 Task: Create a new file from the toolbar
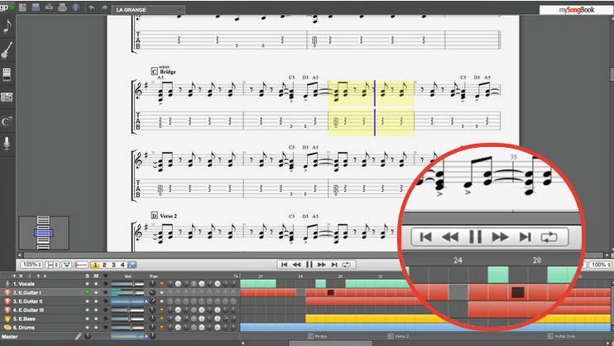click(22, 7)
